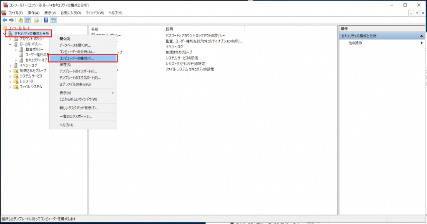The image size is (427, 224).
Task: Open the ヘルプ(H) menu in menu bar
Action: [116, 13]
